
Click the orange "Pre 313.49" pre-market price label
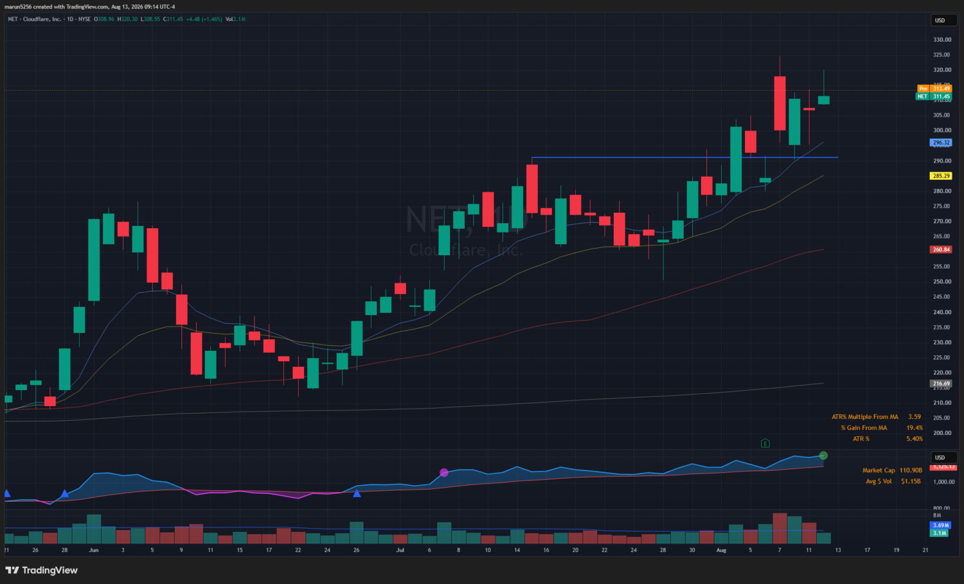coord(935,89)
